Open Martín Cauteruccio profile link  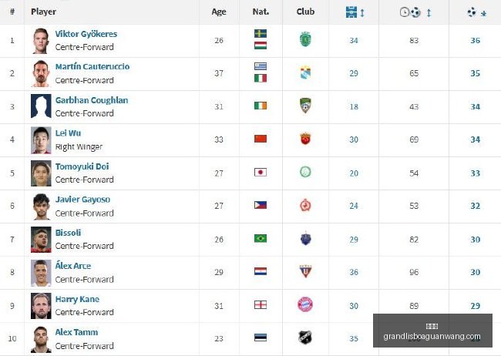pyautogui.click(x=92, y=66)
